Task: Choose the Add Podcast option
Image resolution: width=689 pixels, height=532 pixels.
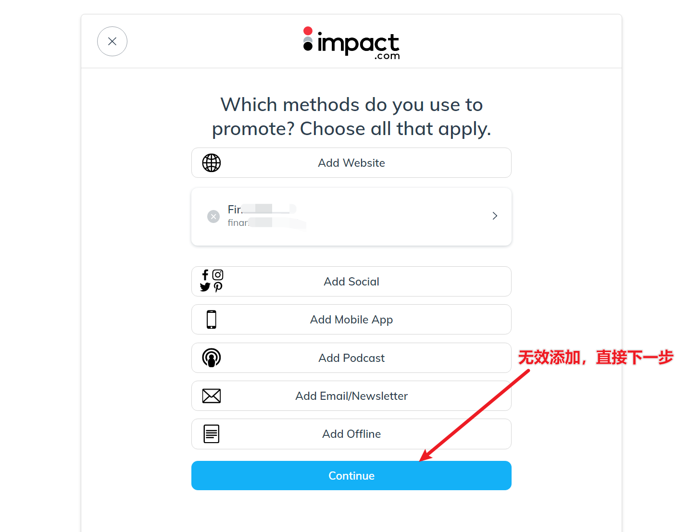Action: pyautogui.click(x=351, y=358)
